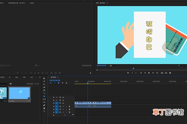Screen dimensions: 187x124
Task: Click Mark In in Program monitor
Action: [132, 73]
